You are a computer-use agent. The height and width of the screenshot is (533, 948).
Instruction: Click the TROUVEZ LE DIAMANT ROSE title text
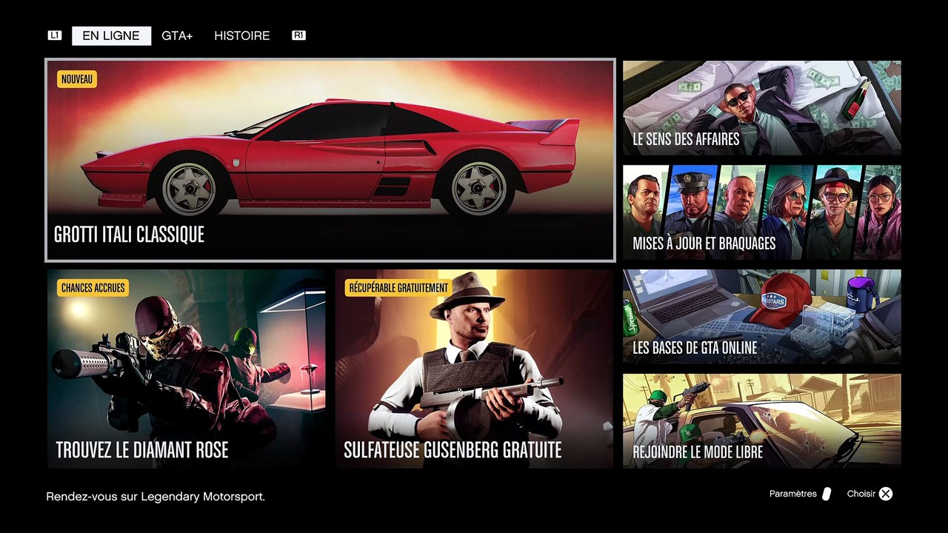click(142, 450)
